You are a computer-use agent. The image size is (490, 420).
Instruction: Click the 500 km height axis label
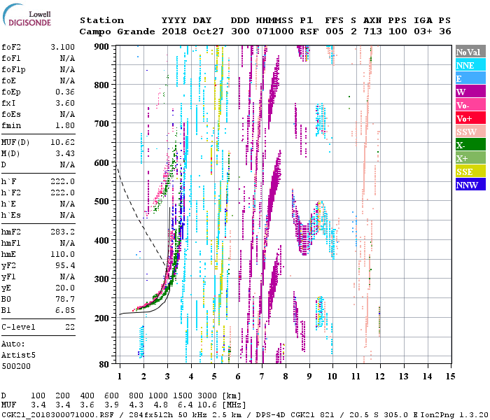[x=101, y=202]
